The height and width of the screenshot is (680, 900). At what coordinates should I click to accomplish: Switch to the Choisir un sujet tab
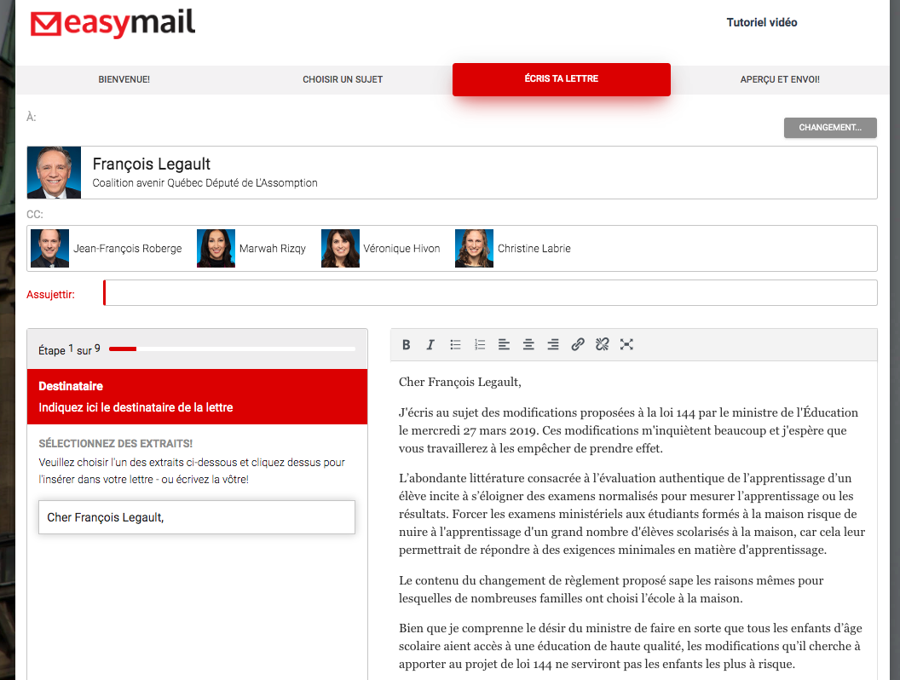[x=343, y=79]
